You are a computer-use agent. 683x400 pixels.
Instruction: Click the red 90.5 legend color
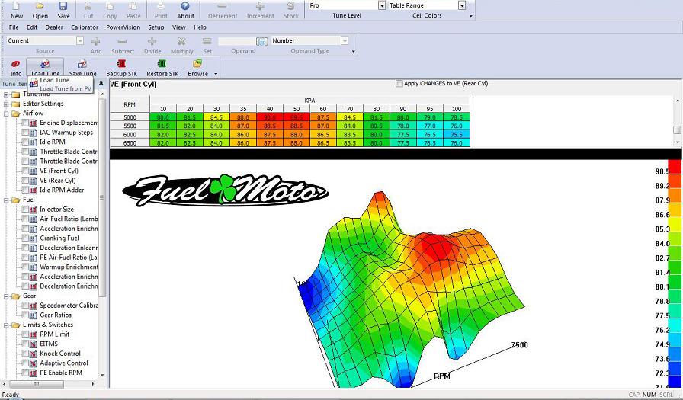pyautogui.click(x=675, y=167)
